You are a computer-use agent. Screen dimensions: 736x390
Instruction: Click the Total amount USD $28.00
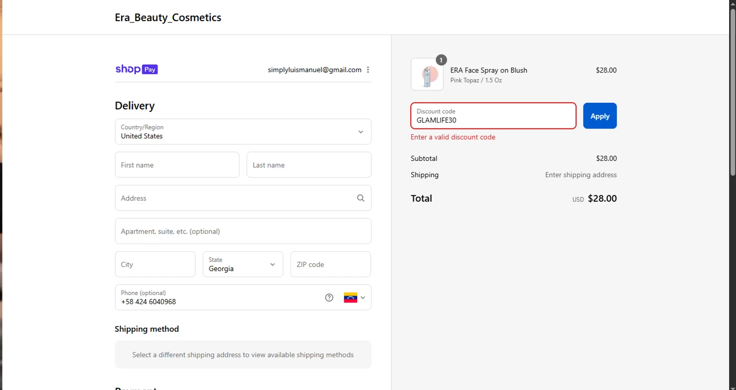595,199
